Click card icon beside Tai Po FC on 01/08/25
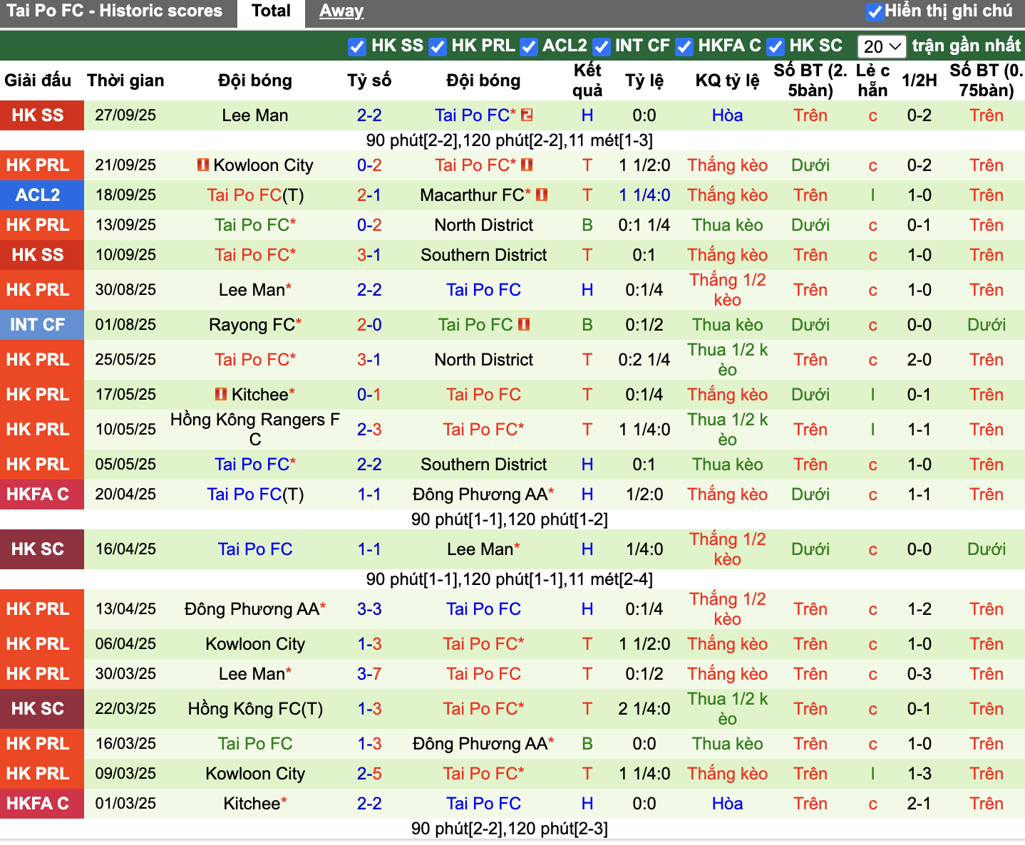Viewport: 1025px width, 845px height. (524, 324)
